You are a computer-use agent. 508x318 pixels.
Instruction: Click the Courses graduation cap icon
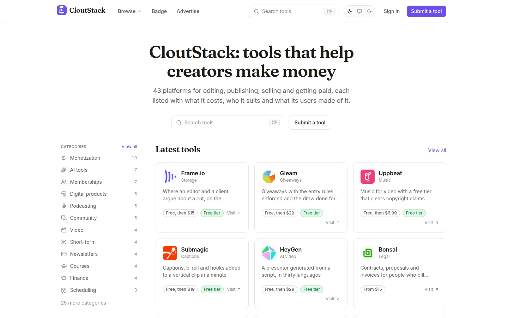tap(64, 266)
